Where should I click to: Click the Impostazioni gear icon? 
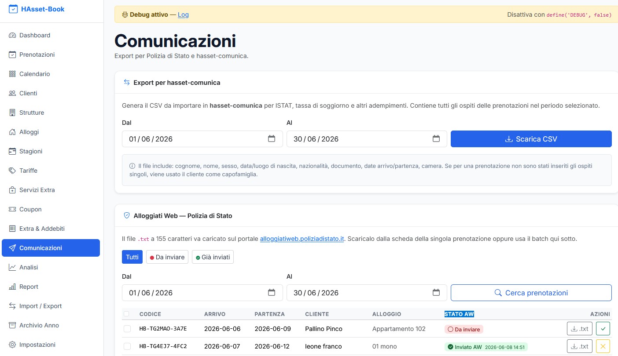[x=12, y=345]
